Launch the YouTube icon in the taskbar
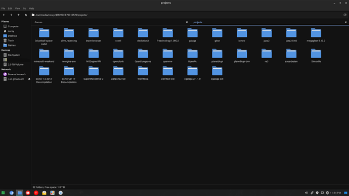Screen dimensions: 349x196 point(28,193)
